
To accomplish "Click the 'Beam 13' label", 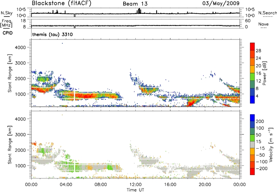I will point(135,4).
